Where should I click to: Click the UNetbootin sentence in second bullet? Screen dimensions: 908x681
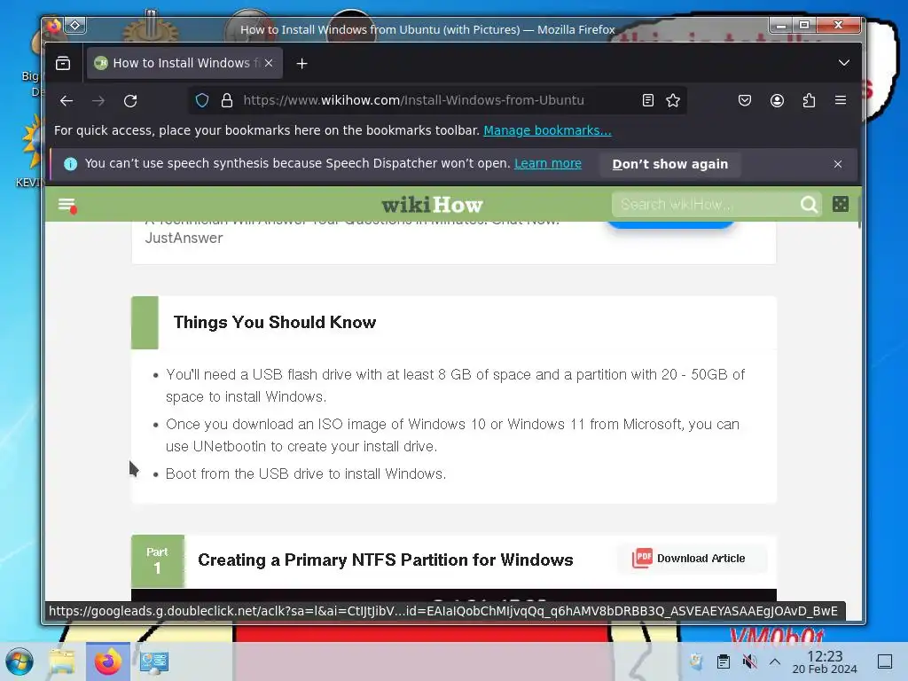[301, 447]
